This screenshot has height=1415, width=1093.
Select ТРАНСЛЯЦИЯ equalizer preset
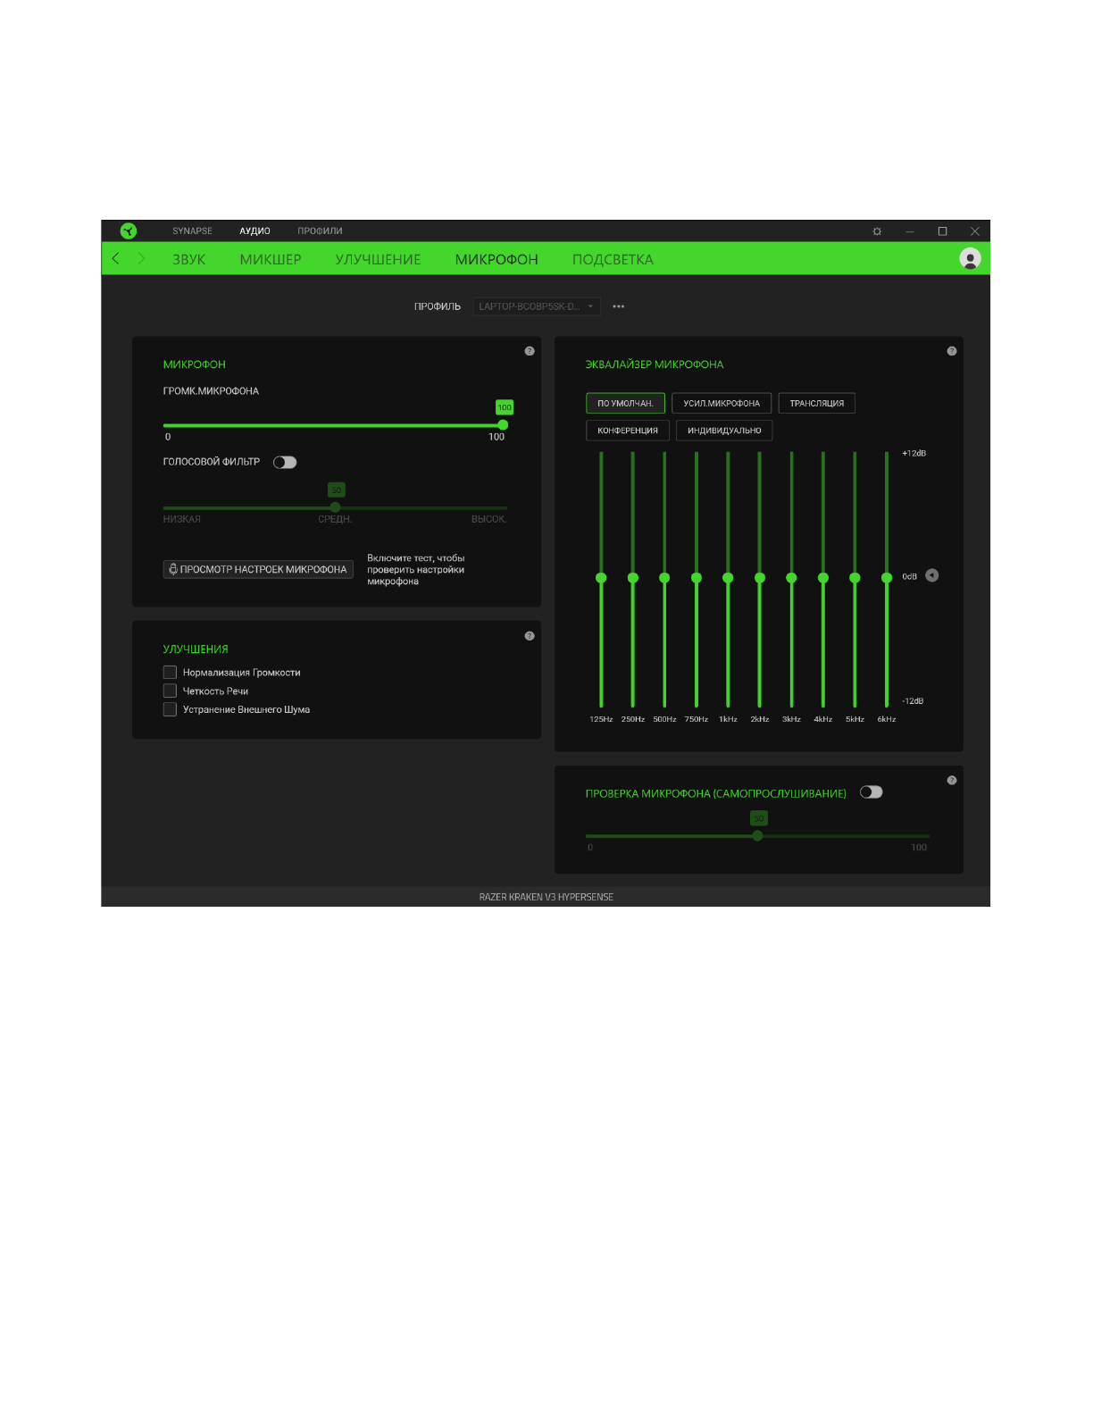(x=817, y=404)
